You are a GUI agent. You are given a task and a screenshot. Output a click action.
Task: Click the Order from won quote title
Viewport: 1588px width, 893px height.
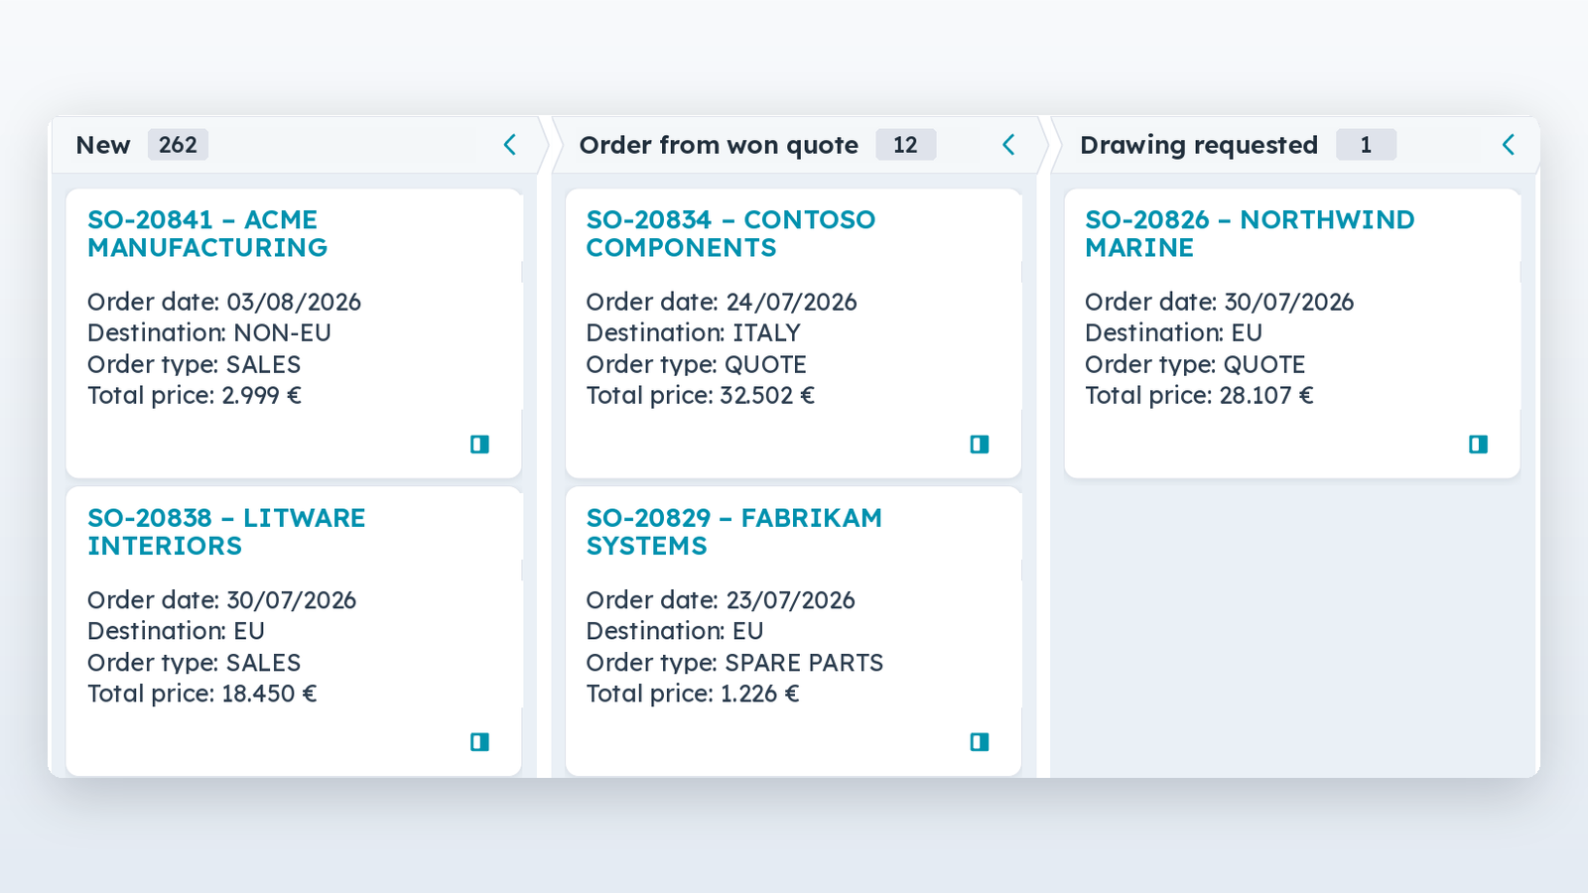tap(719, 145)
